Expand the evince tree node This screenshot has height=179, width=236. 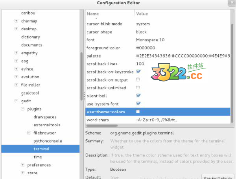point(16,69)
